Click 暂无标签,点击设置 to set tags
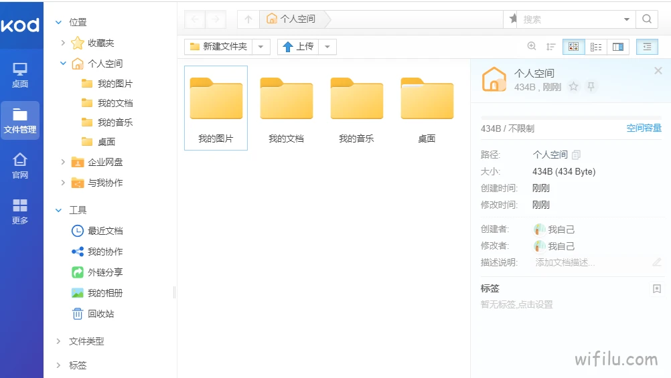Screen dimensions: 671x378 point(516,304)
